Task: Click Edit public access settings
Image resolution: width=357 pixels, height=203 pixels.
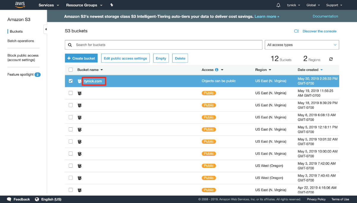Action: pos(125,58)
